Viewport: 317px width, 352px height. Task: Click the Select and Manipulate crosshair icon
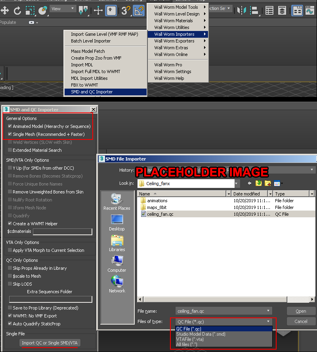(x=98, y=10)
